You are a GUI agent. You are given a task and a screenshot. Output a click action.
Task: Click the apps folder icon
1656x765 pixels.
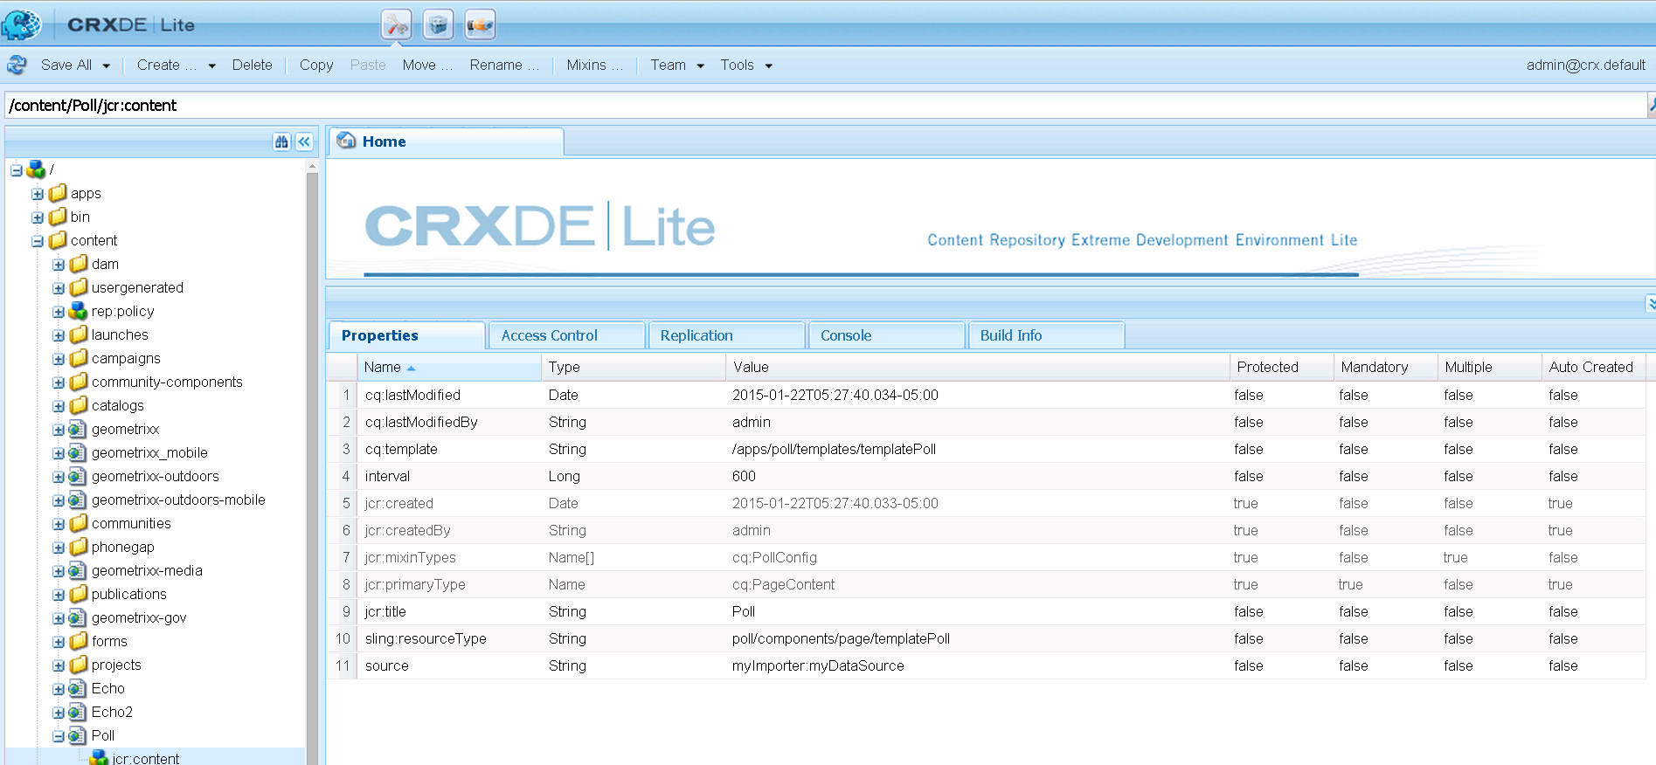(59, 193)
